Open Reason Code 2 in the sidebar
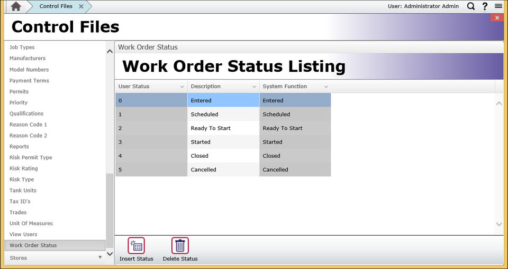Screen dimensions: 508x269 tap(28, 136)
